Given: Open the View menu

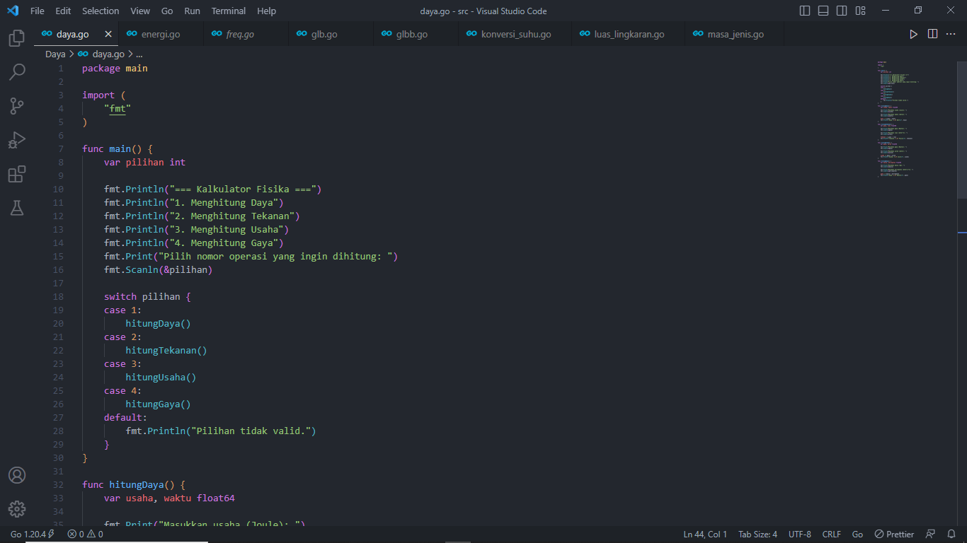Looking at the screenshot, I should tap(140, 11).
